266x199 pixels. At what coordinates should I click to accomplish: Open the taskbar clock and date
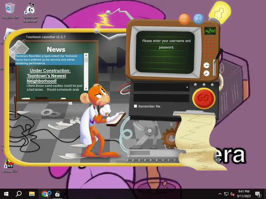coord(244,194)
